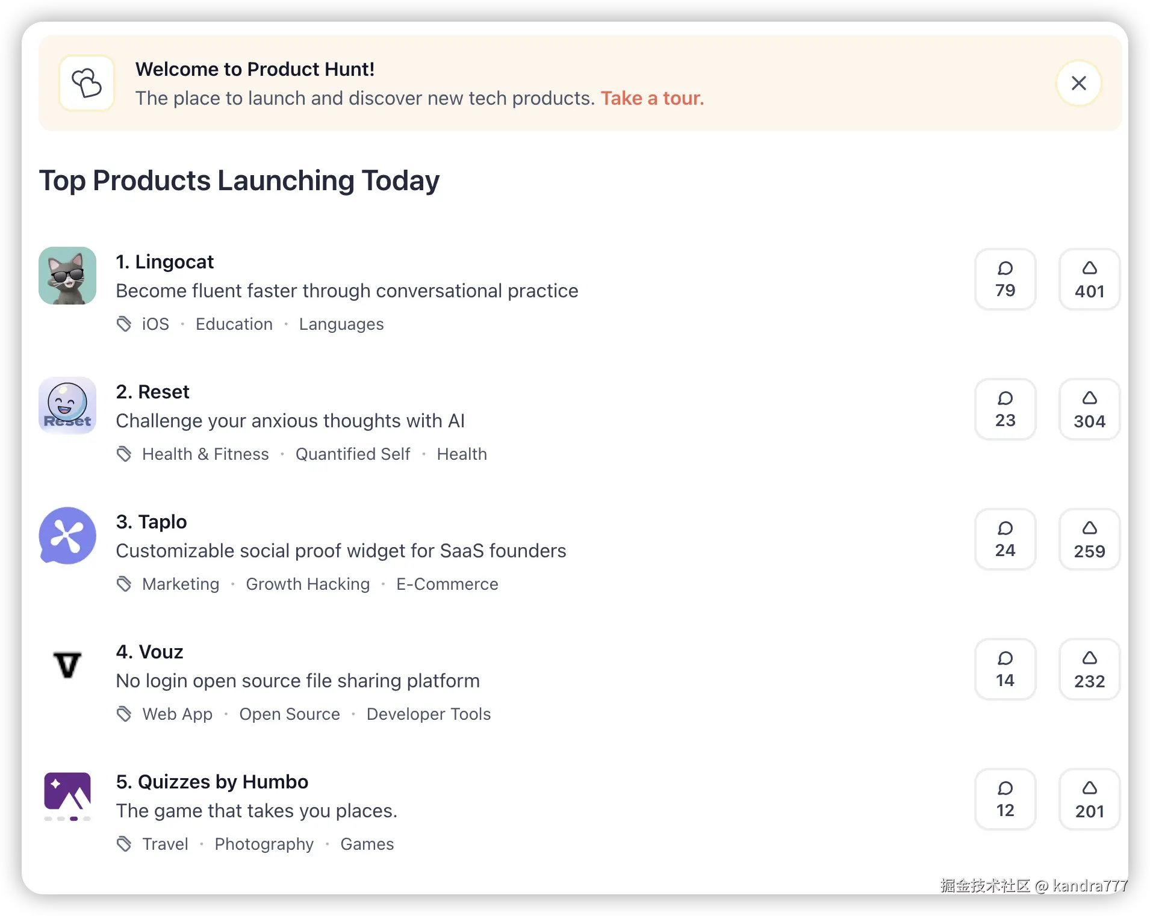Open the Lingocat product title

[165, 262]
